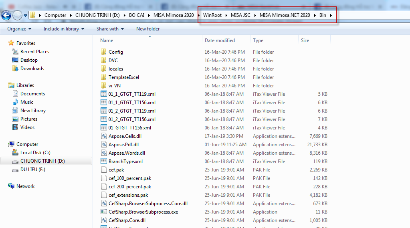Open the Config folder icon
This screenshot has width=410, height=228.
pyautogui.click(x=103, y=52)
